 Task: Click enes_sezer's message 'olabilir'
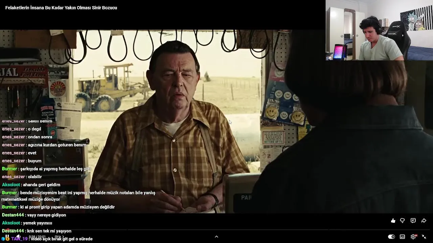click(35, 177)
